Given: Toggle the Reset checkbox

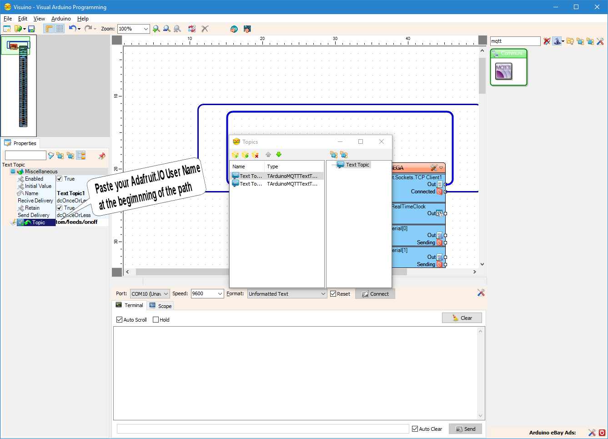Looking at the screenshot, I should point(333,294).
